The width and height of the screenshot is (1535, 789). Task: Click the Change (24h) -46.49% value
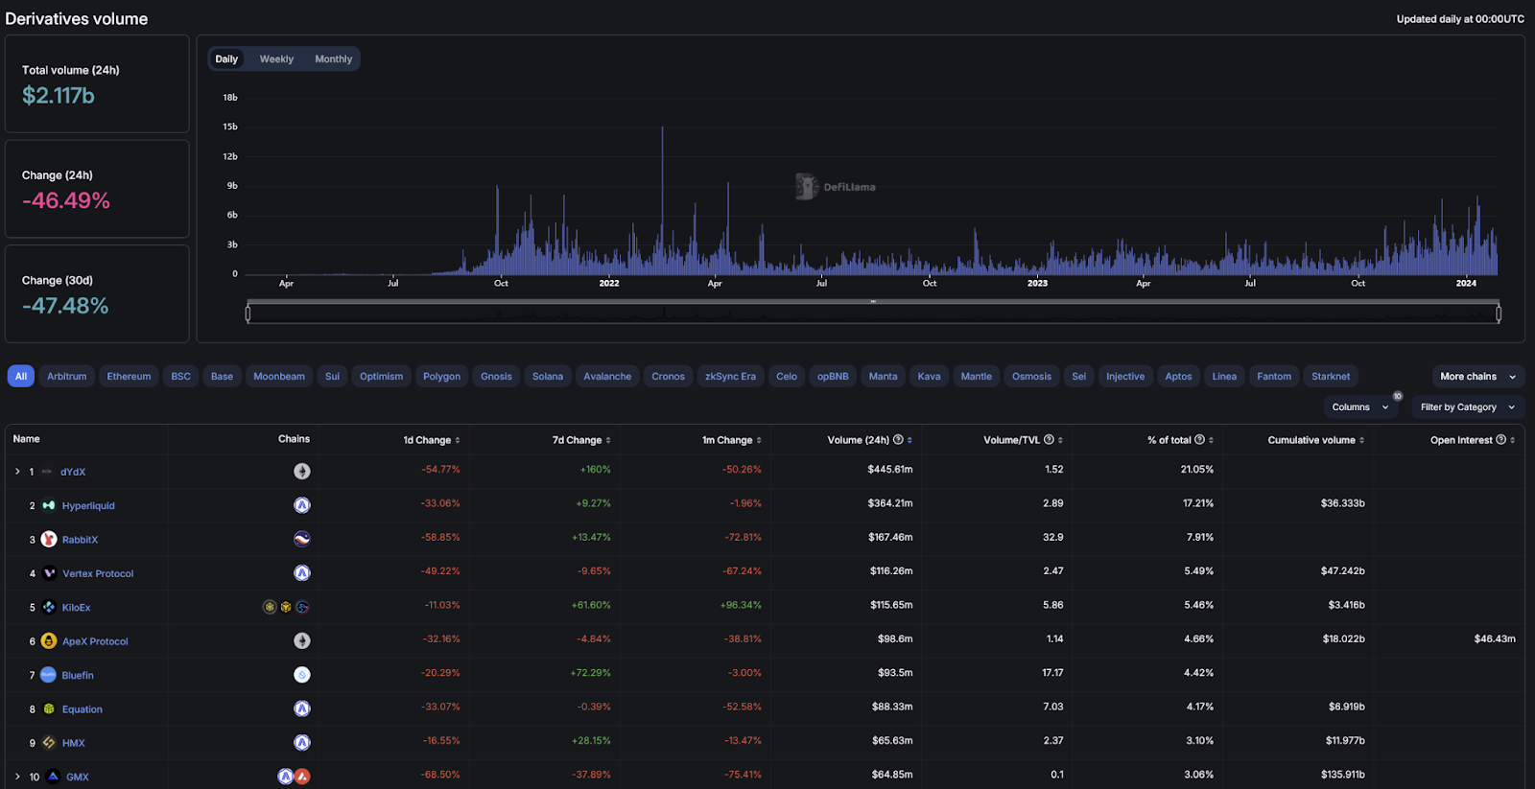(x=66, y=200)
